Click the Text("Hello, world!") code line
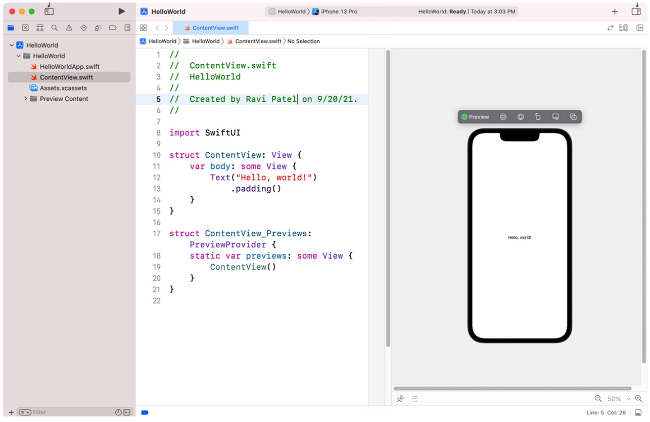 (x=263, y=178)
